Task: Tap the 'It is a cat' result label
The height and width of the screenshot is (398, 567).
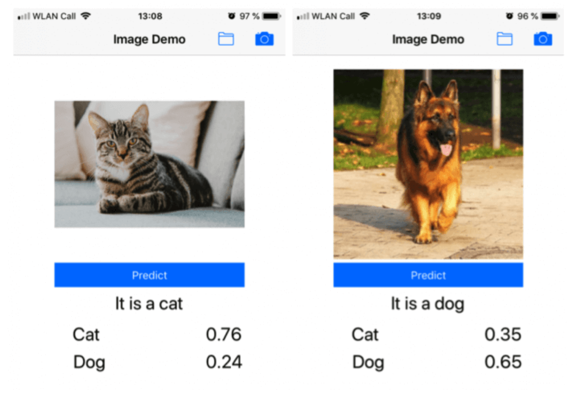Action: [149, 303]
